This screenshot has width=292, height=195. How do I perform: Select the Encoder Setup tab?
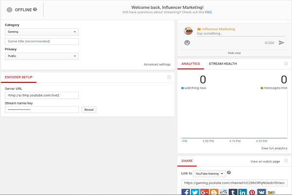click(x=18, y=77)
